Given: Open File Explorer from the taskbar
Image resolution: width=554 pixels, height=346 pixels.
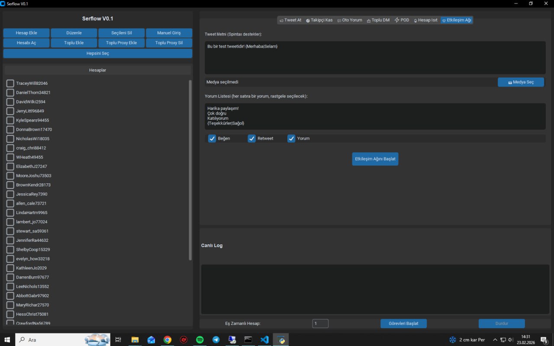Looking at the screenshot, I should [135, 340].
